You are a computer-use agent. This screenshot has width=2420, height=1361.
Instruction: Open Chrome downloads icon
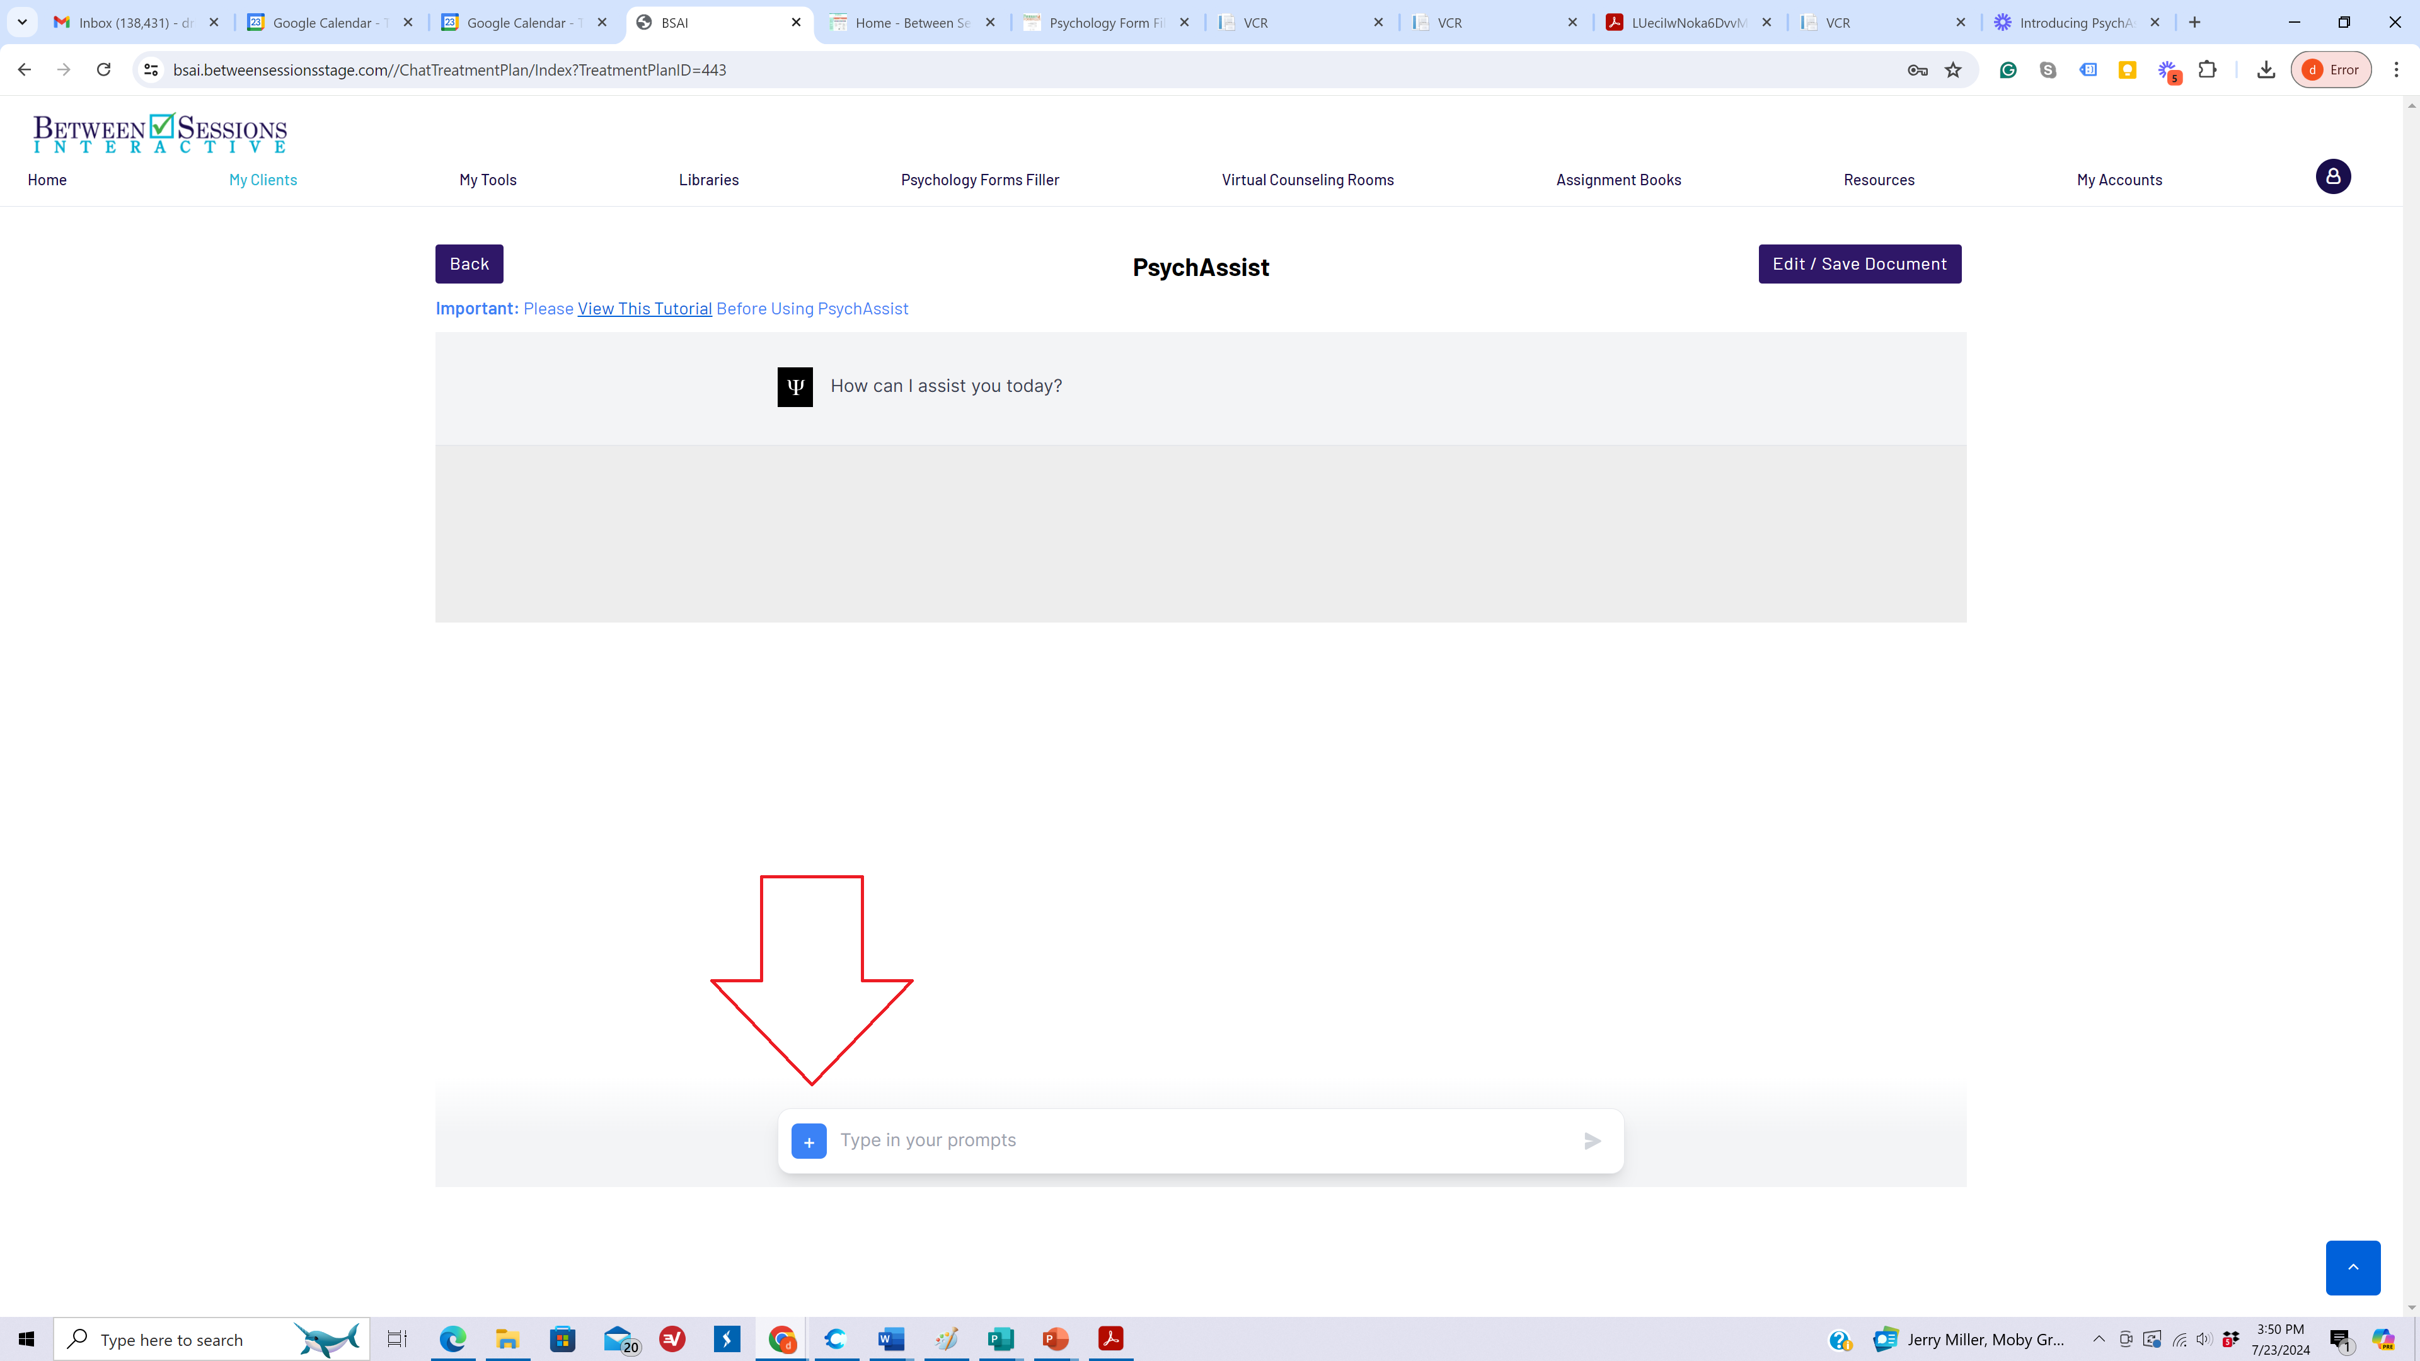[2266, 69]
